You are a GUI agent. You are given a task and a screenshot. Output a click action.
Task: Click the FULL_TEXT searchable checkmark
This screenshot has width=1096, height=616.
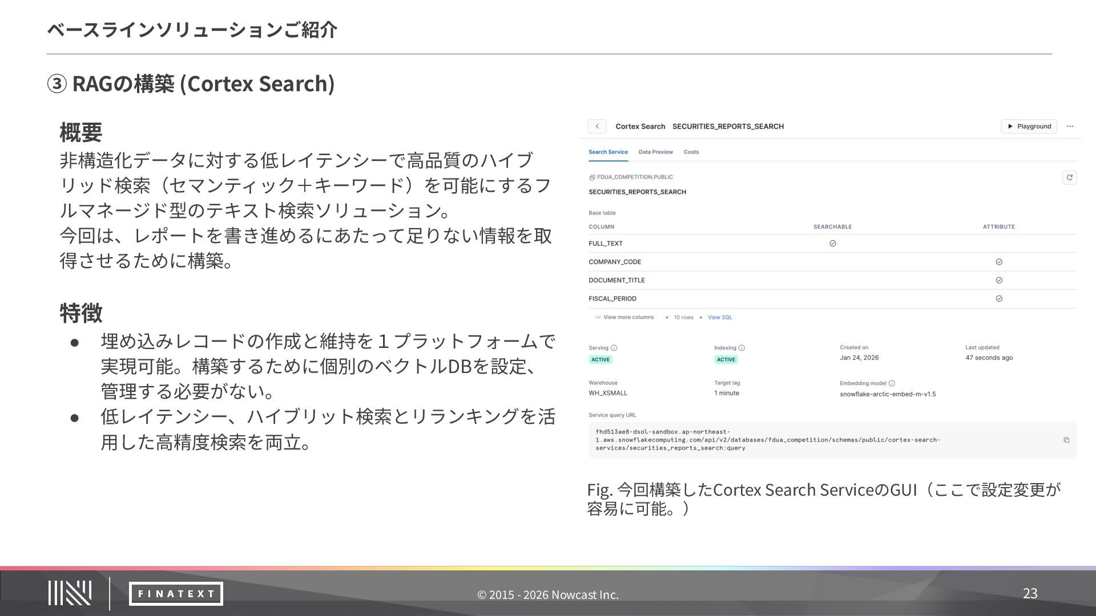[832, 244]
